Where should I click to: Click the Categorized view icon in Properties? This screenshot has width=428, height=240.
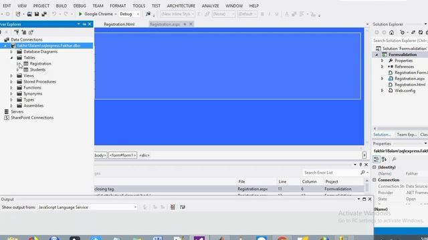point(377,159)
